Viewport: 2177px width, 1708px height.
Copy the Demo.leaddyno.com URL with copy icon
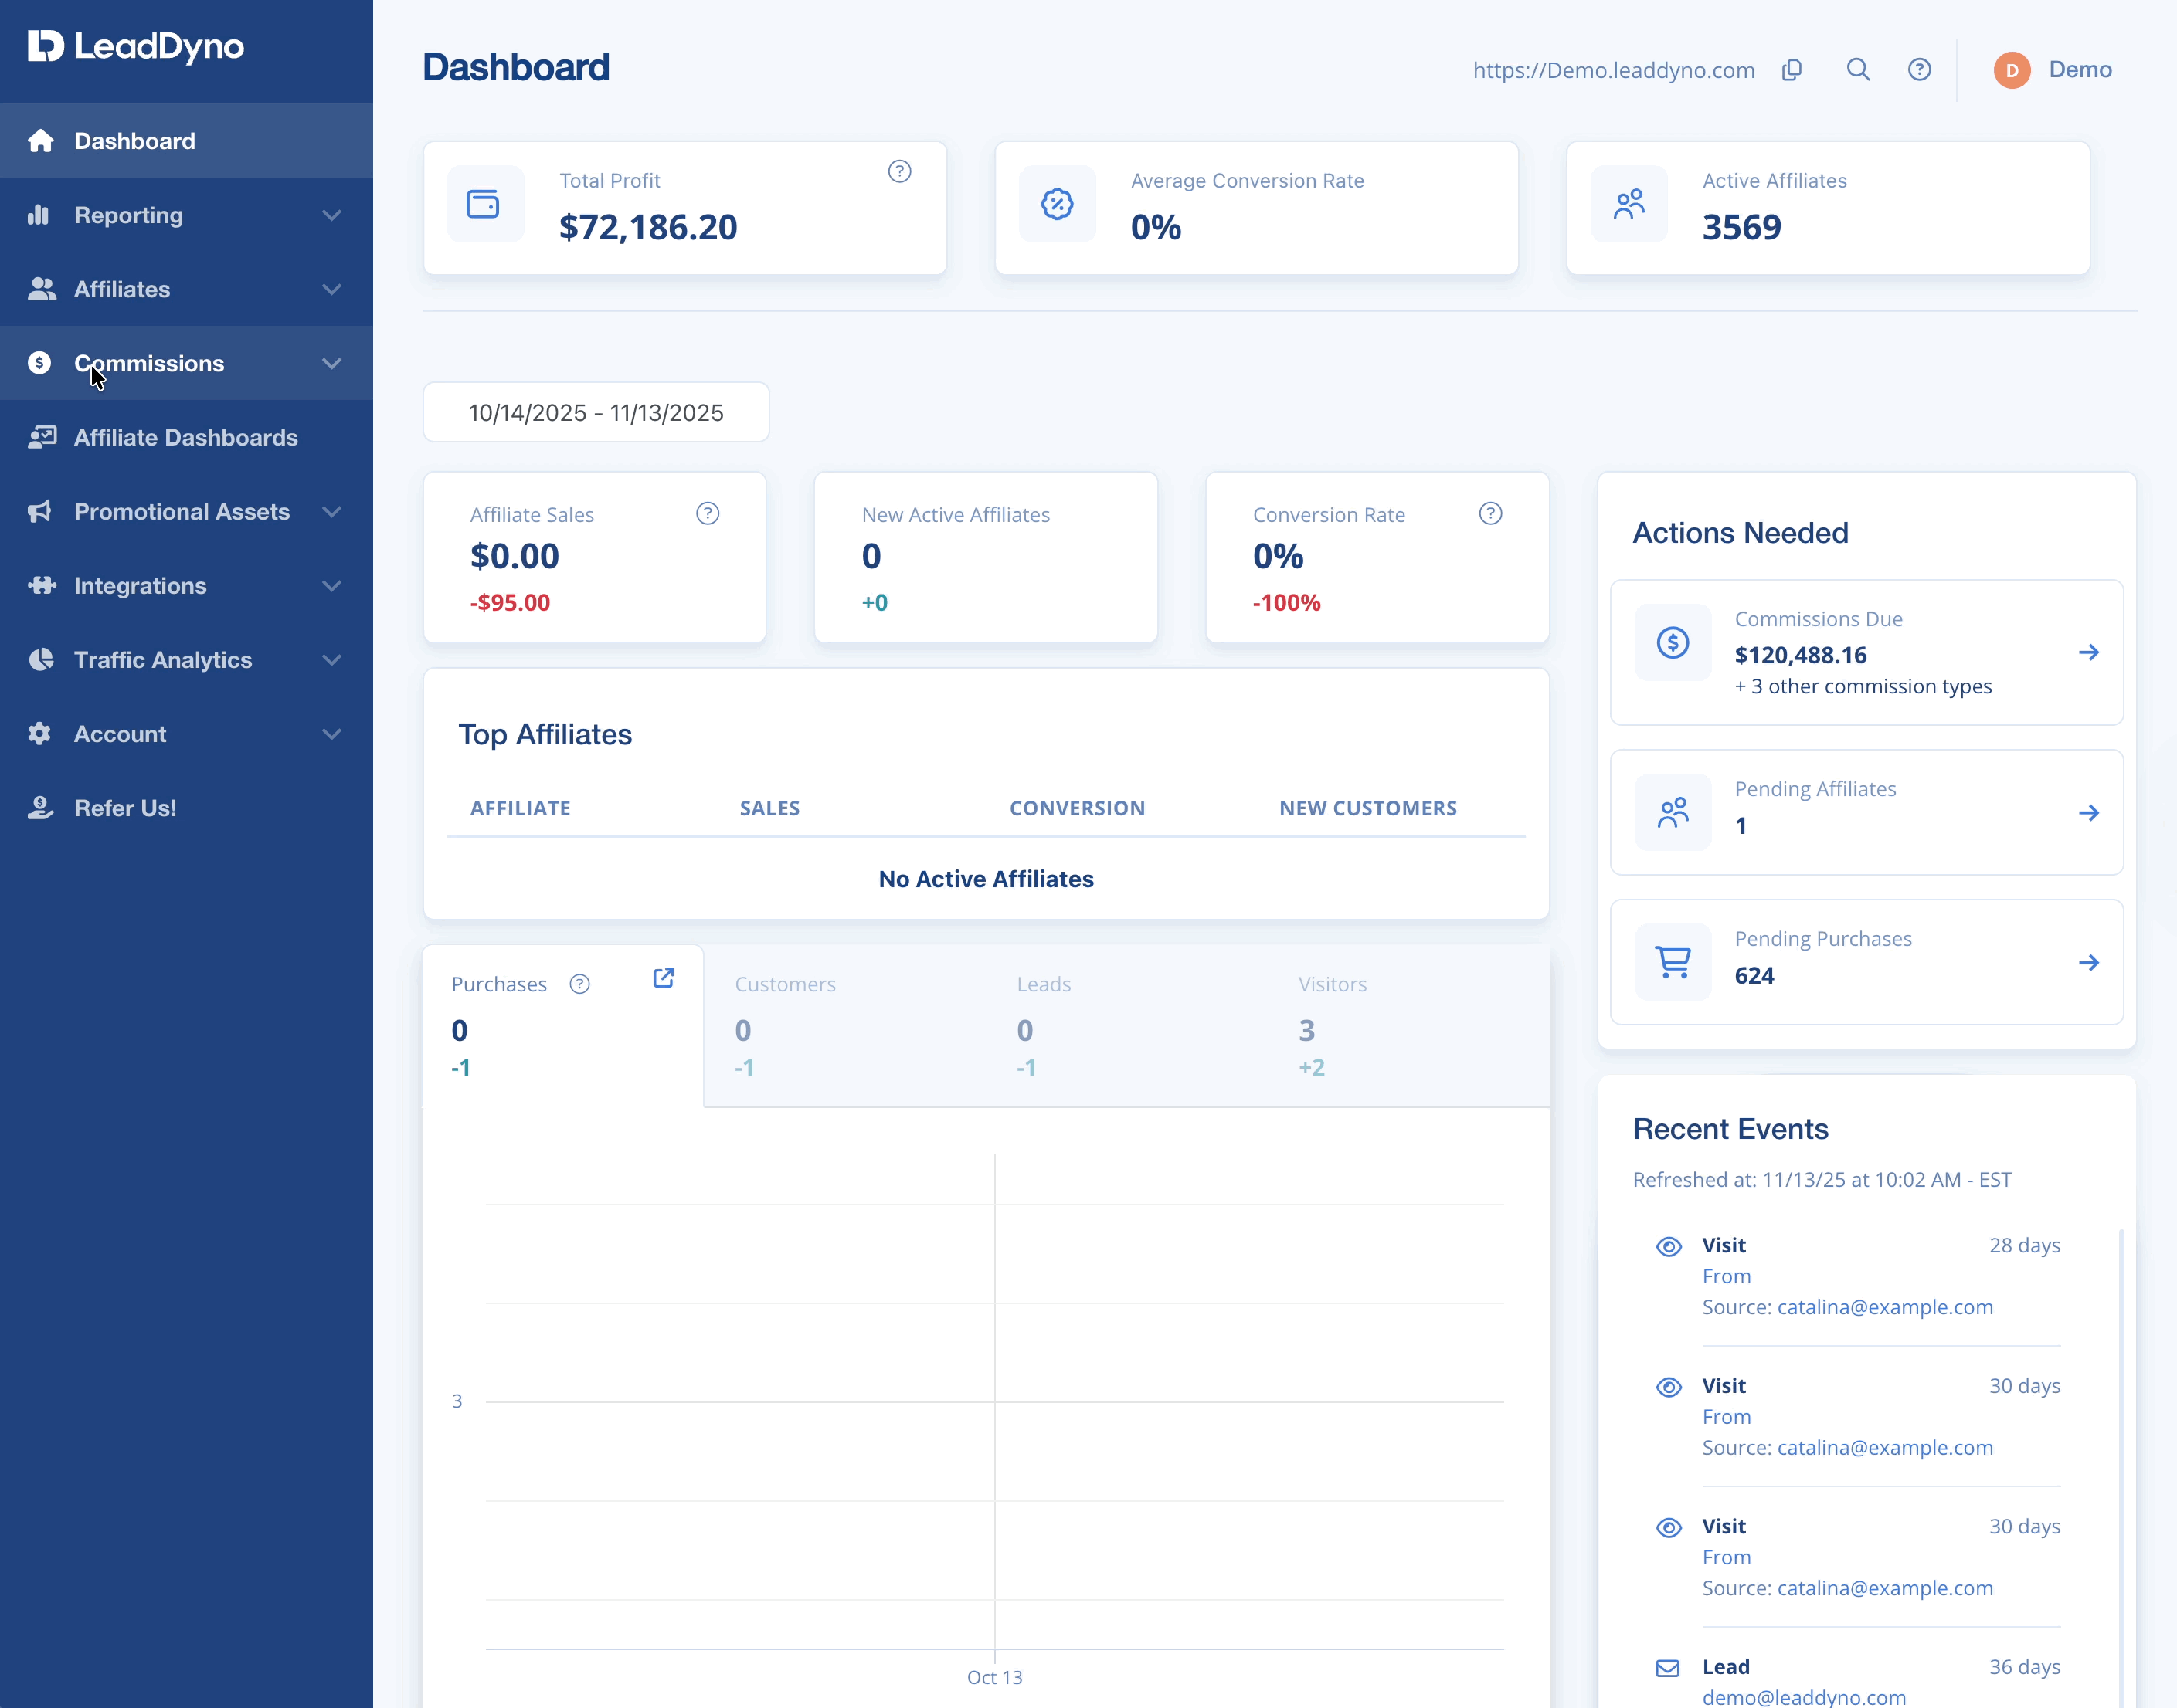click(1792, 69)
